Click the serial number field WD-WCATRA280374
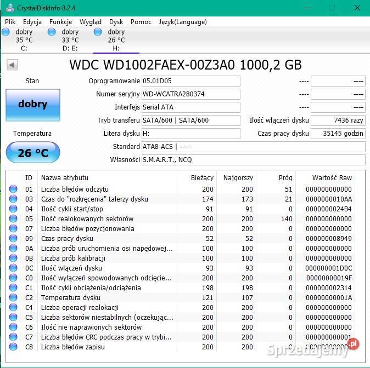370x368 pixels. point(190,94)
